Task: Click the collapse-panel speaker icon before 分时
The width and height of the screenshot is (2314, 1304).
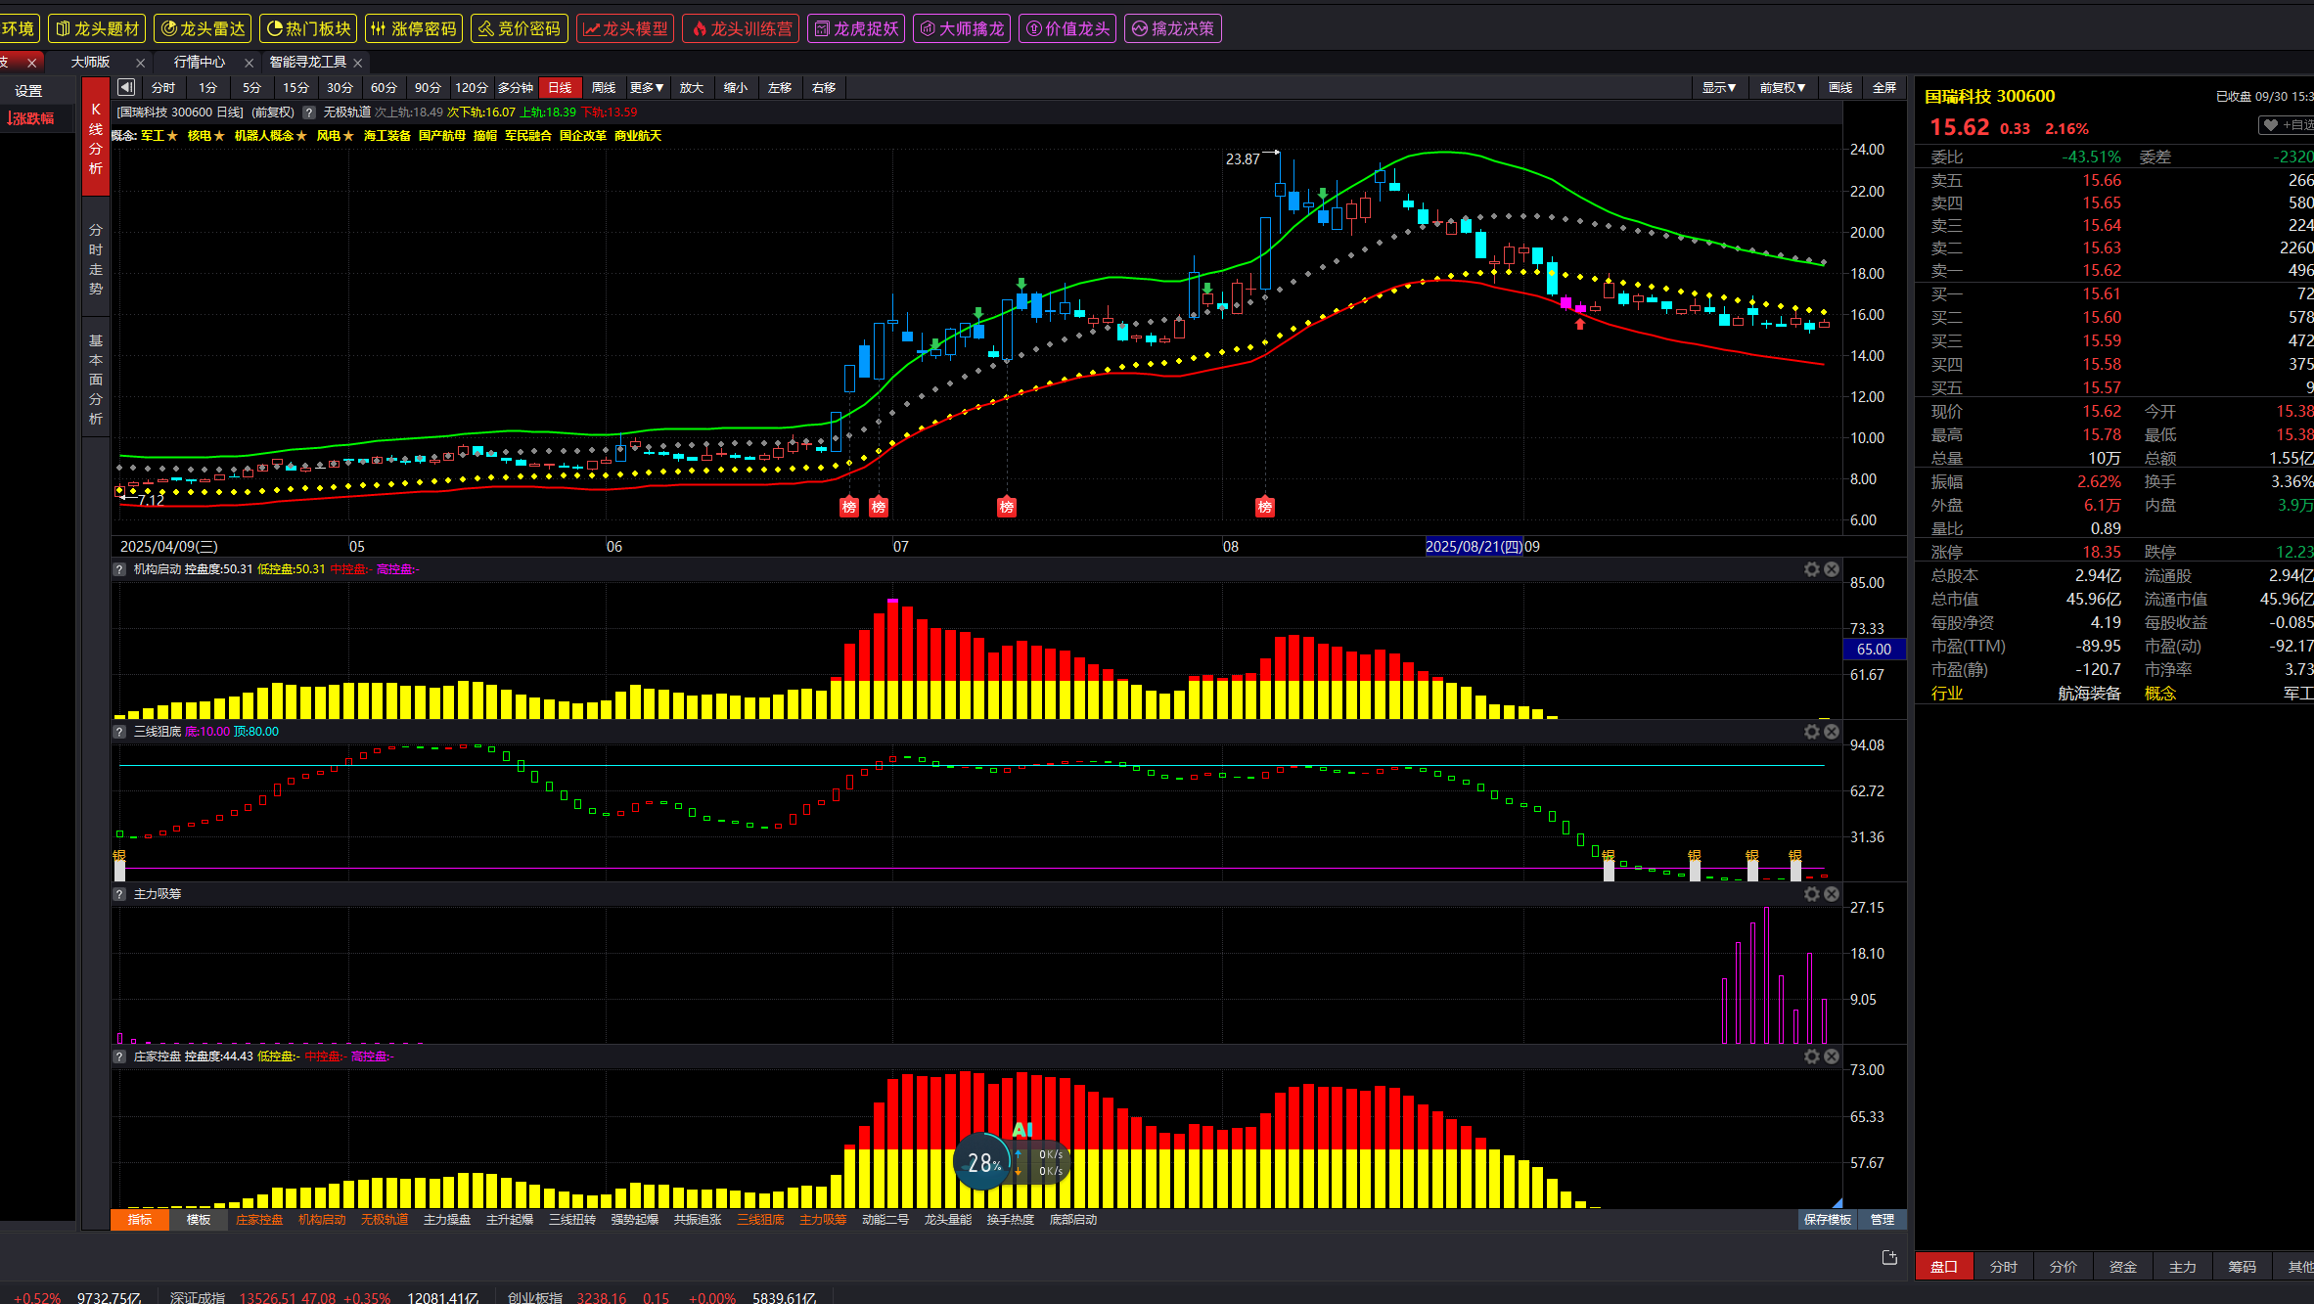Action: pyautogui.click(x=126, y=87)
